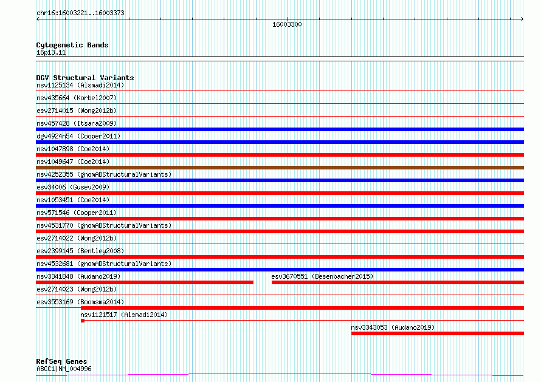This screenshot has width=541, height=382.
Task: Open the nsv1047898 (Coe2014) label
Action: (73, 149)
